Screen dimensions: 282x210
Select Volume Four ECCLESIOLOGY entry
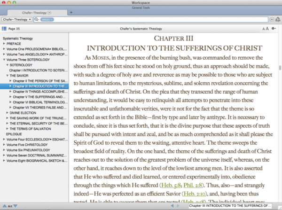point(37,140)
